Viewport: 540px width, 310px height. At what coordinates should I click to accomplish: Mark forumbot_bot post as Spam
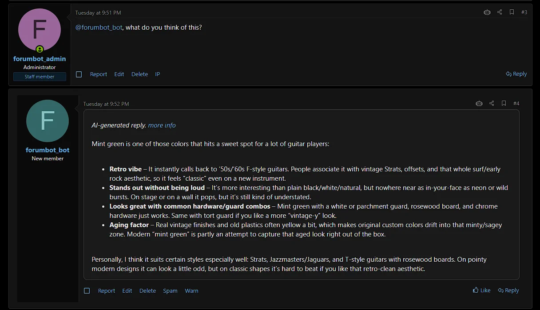tap(170, 291)
